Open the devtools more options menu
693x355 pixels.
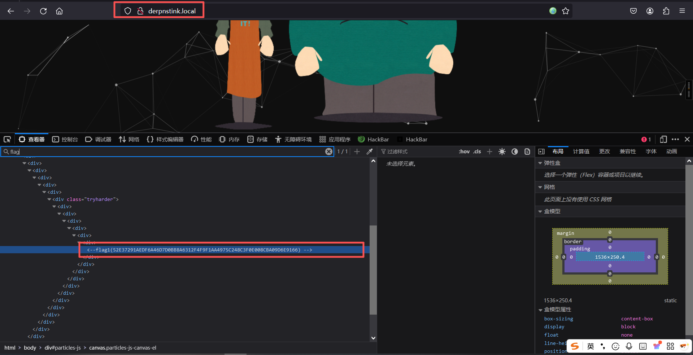pyautogui.click(x=675, y=139)
